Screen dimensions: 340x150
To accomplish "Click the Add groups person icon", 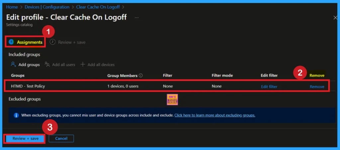I will (13, 65).
